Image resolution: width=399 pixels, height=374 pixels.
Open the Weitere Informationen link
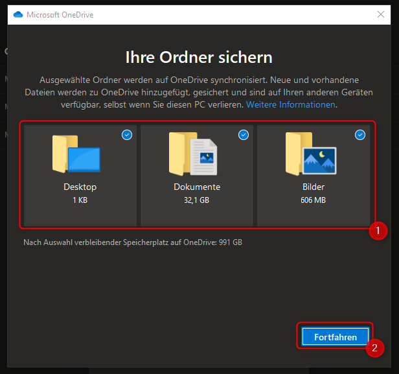coord(291,104)
